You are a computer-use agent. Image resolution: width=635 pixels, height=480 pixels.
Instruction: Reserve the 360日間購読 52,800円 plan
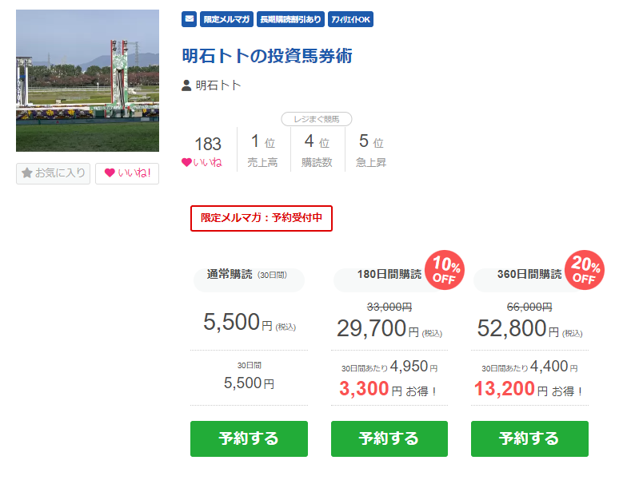point(529,438)
